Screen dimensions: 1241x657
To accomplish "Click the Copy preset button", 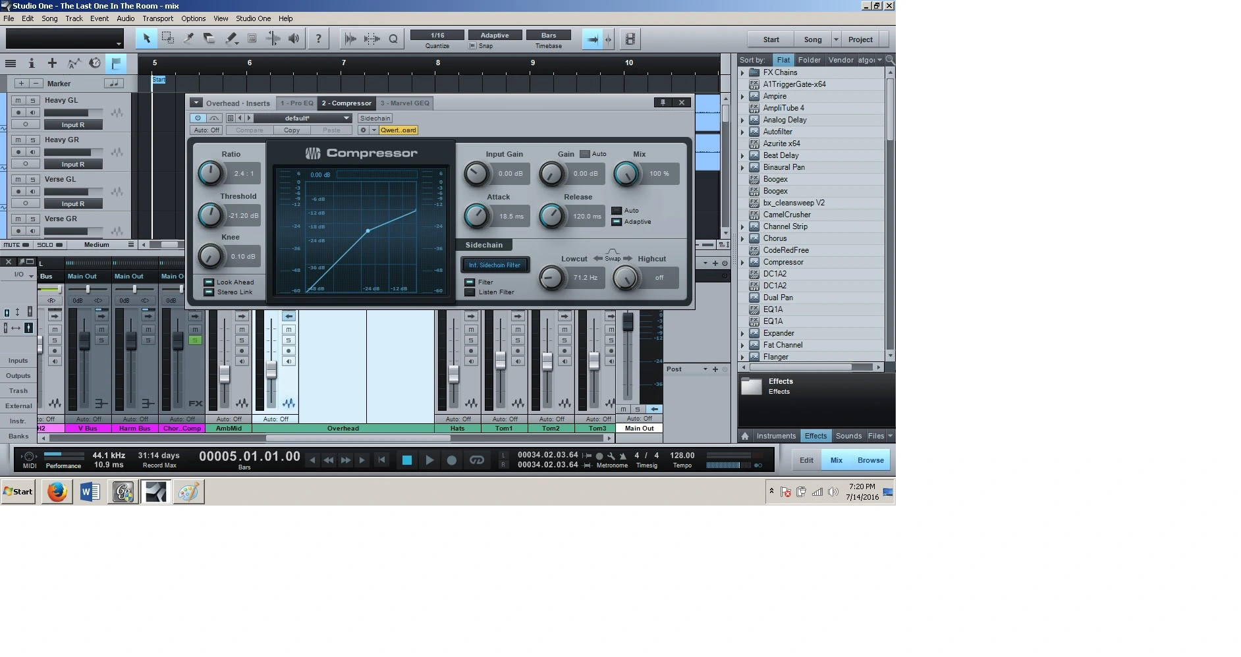I will tap(292, 130).
